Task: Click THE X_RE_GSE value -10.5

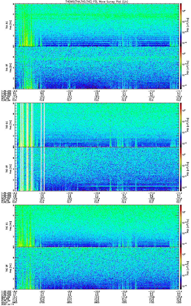Action: 97,291
